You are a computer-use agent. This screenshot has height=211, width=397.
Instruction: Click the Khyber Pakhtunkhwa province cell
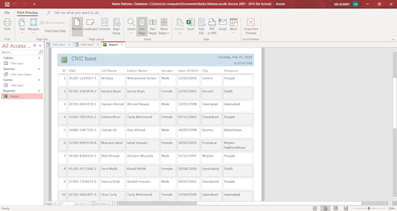[238, 146]
